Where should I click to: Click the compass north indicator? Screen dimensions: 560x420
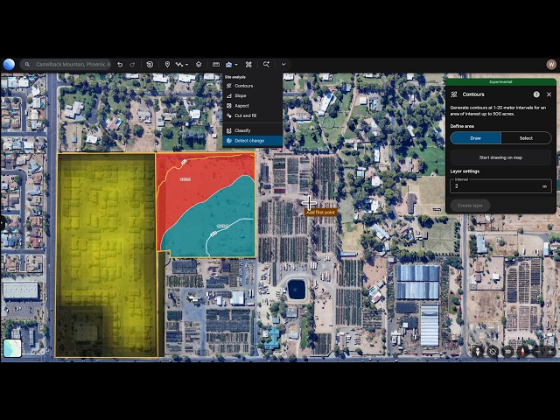(x=522, y=352)
